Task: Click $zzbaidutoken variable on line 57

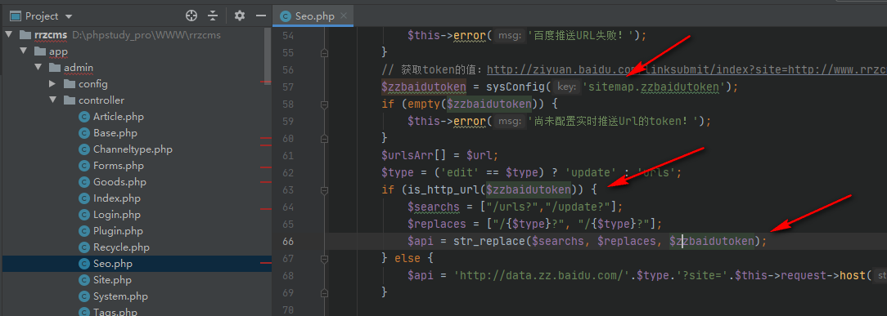Action: (x=424, y=87)
